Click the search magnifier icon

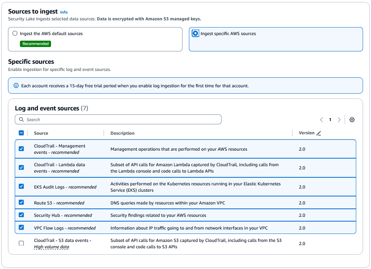pyautogui.click(x=21, y=119)
